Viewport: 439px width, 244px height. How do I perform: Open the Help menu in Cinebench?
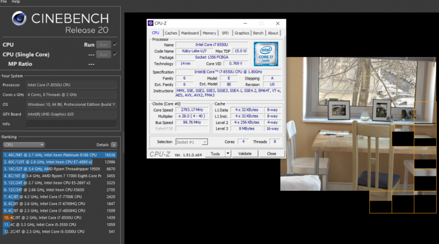[16, 2]
